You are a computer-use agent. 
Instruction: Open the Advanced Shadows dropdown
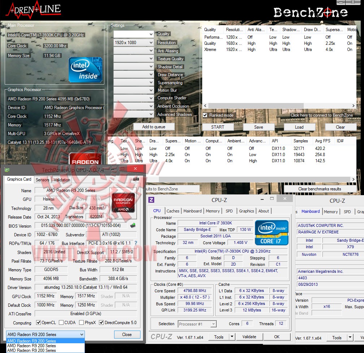click(134, 114)
